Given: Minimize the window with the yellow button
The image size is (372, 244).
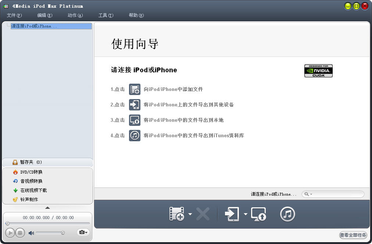Looking at the screenshot, I should (x=348, y=6).
